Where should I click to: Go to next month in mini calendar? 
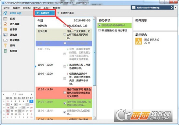tap(31, 94)
